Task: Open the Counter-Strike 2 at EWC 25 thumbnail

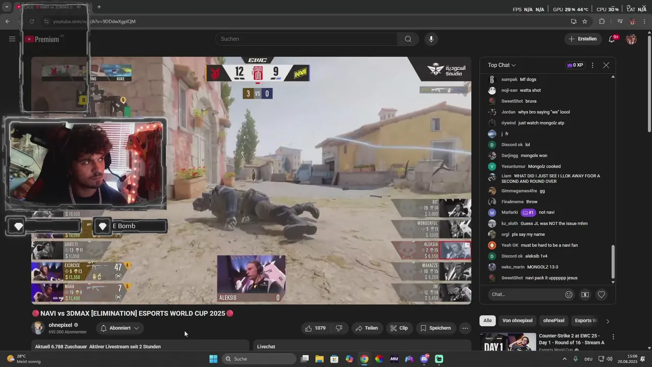Action: click(508, 342)
